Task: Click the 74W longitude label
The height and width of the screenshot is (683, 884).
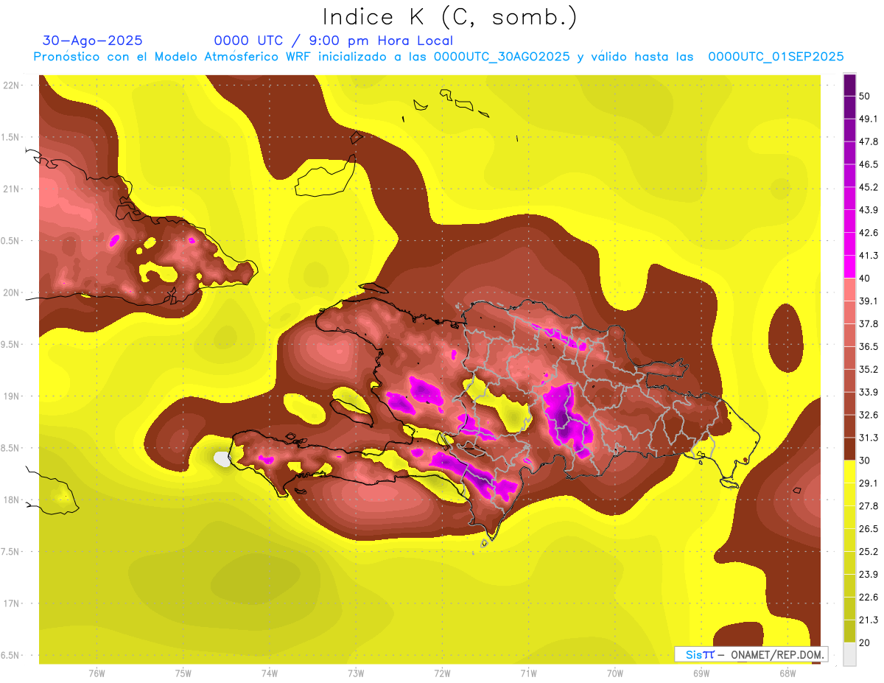Action: (269, 673)
